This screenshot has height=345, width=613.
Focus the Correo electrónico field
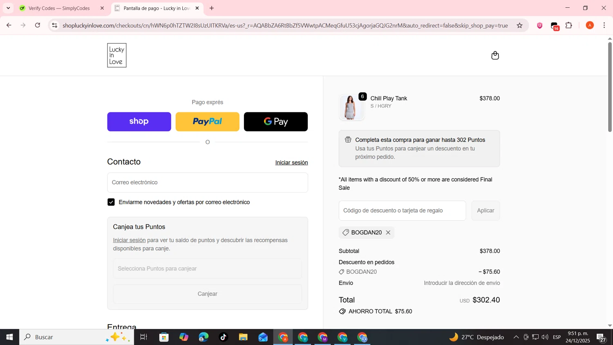pos(207,182)
